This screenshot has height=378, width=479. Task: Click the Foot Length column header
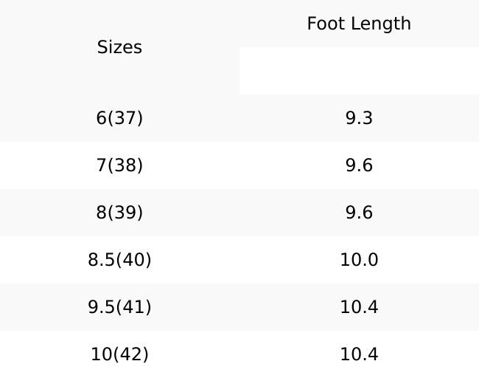point(359,24)
